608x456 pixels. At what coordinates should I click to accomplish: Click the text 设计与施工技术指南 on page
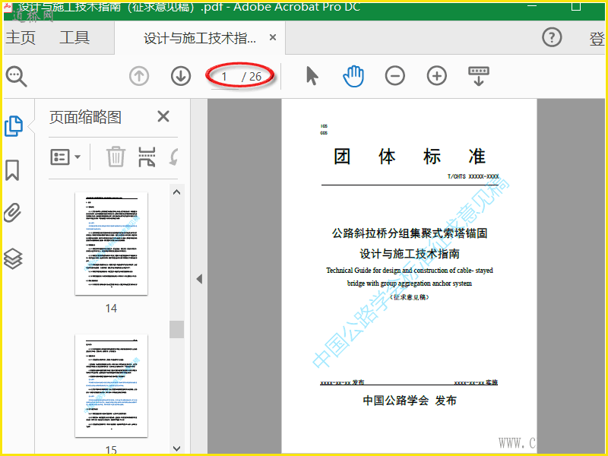tap(410, 254)
